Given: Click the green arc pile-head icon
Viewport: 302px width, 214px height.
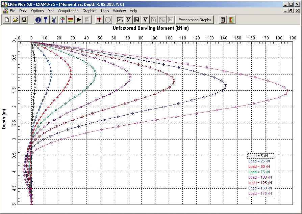Looking at the screenshot, I should pyautogui.click(x=62, y=20).
